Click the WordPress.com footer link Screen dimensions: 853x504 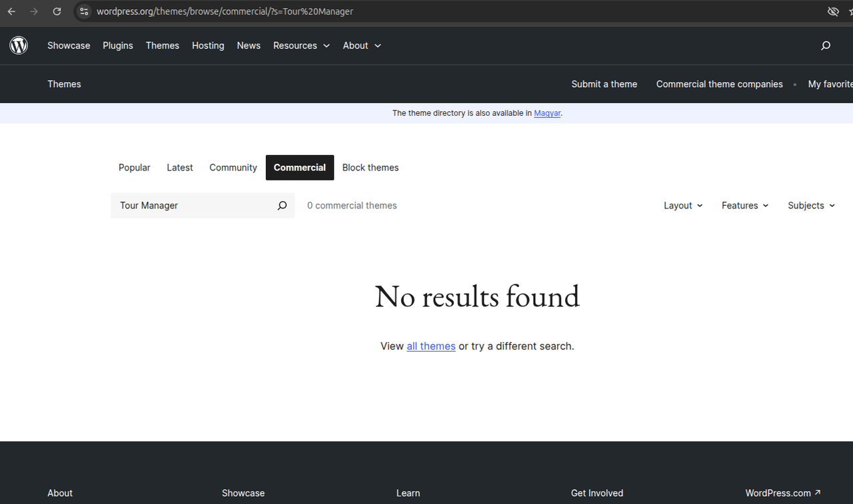pos(783,493)
